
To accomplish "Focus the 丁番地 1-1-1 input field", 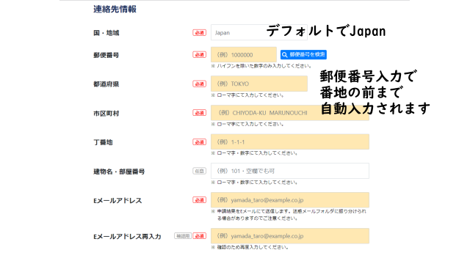I will pyautogui.click(x=290, y=141).
